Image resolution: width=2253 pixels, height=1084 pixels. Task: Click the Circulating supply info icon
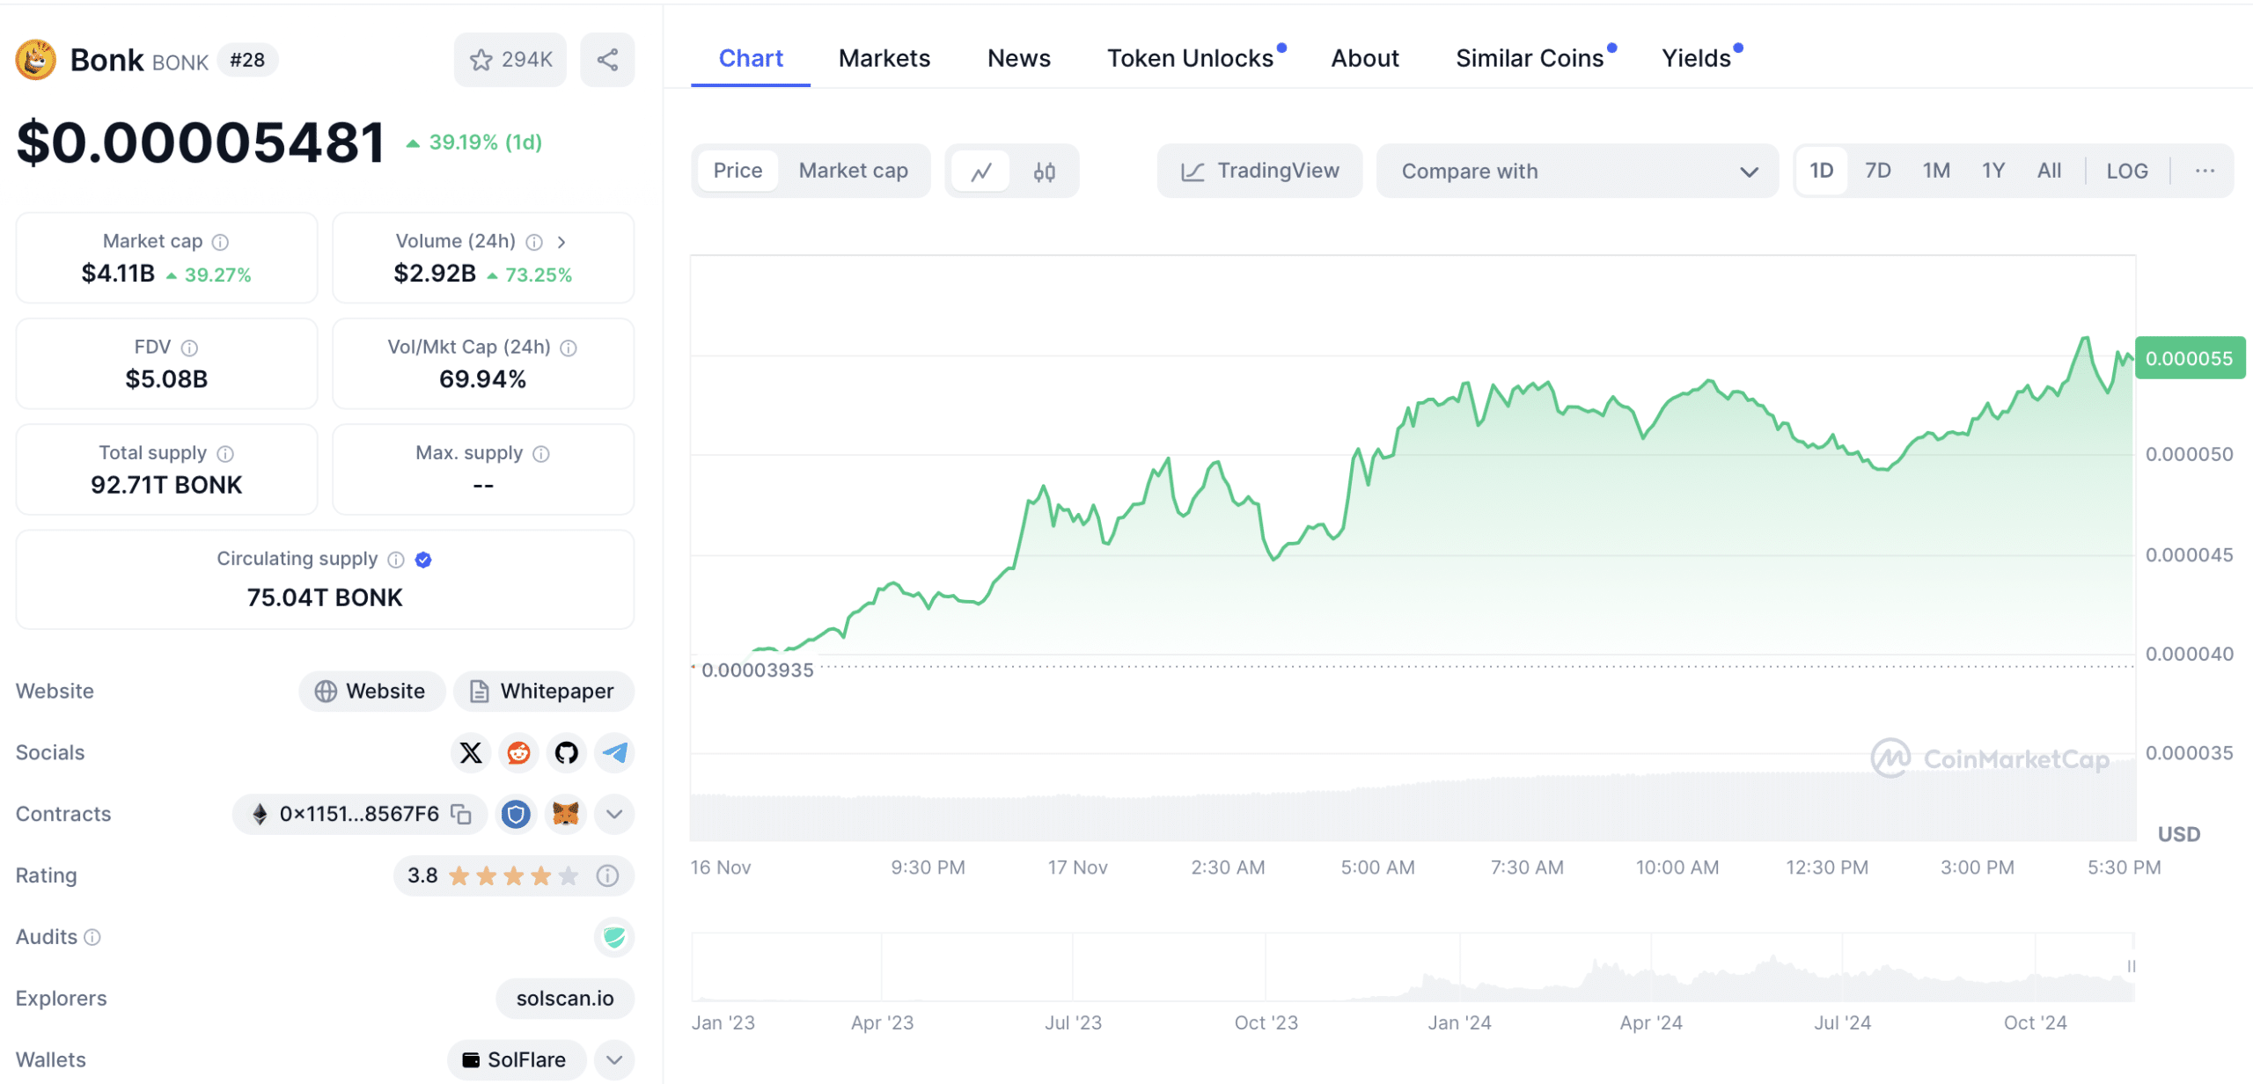tap(396, 560)
